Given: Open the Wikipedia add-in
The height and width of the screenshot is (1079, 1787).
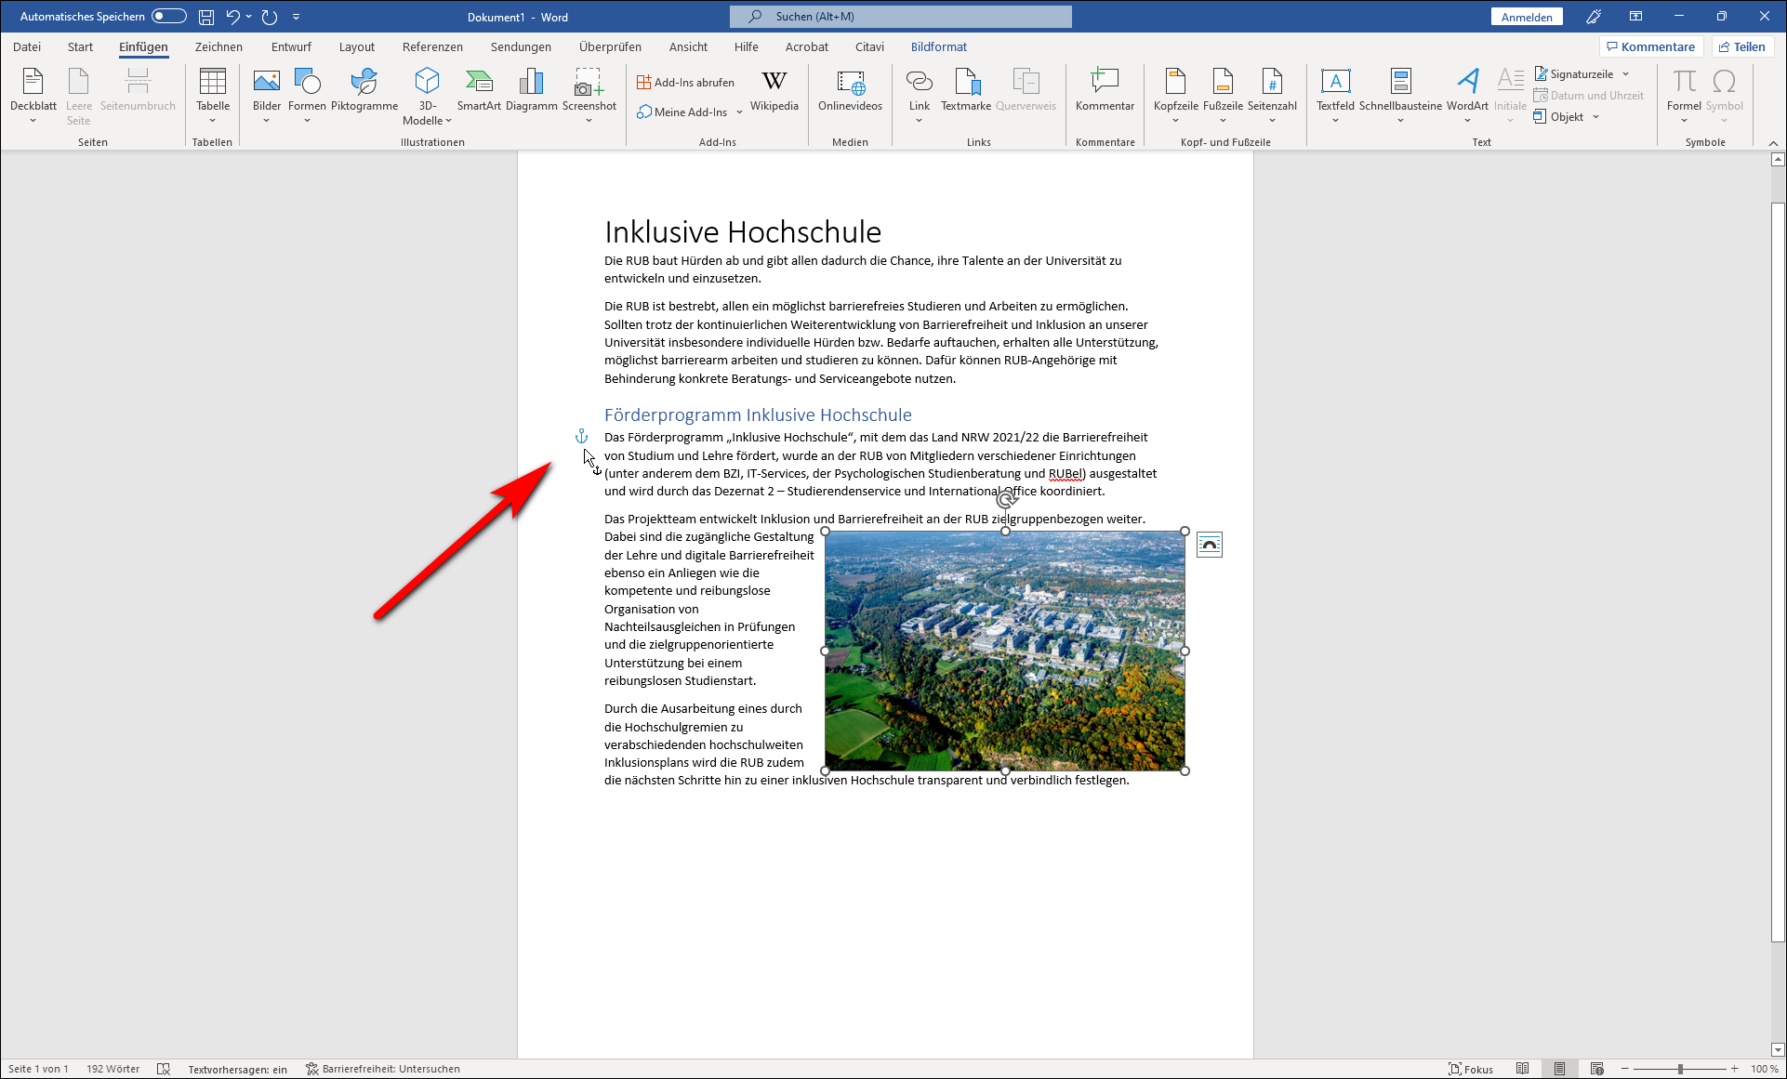Looking at the screenshot, I should tap(774, 90).
